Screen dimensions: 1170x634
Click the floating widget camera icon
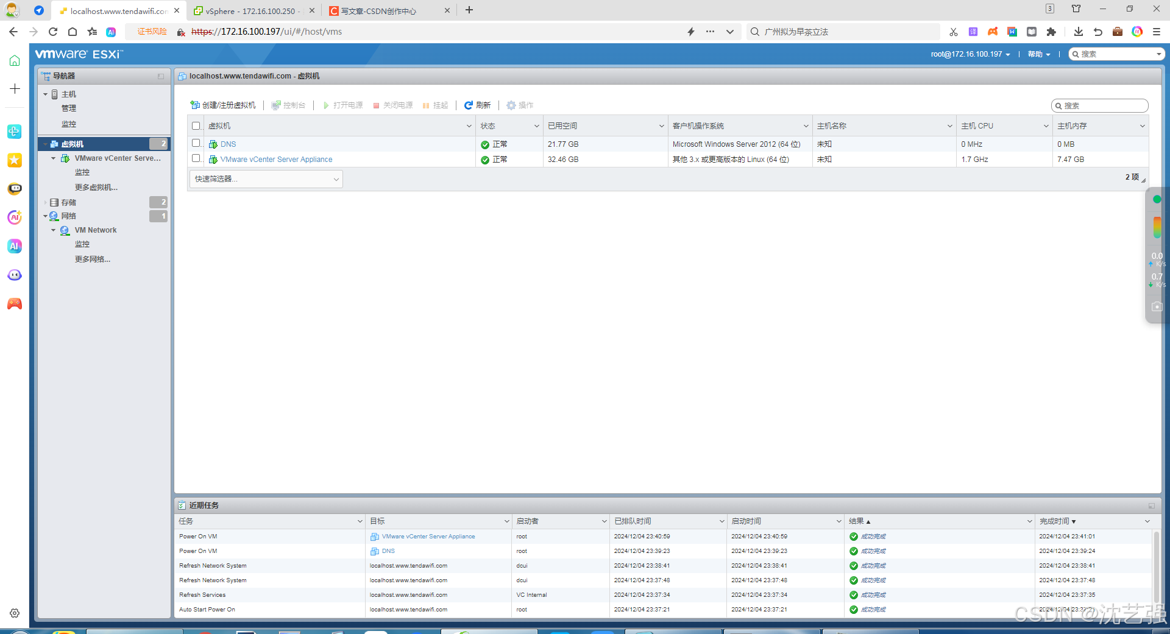tap(1157, 306)
